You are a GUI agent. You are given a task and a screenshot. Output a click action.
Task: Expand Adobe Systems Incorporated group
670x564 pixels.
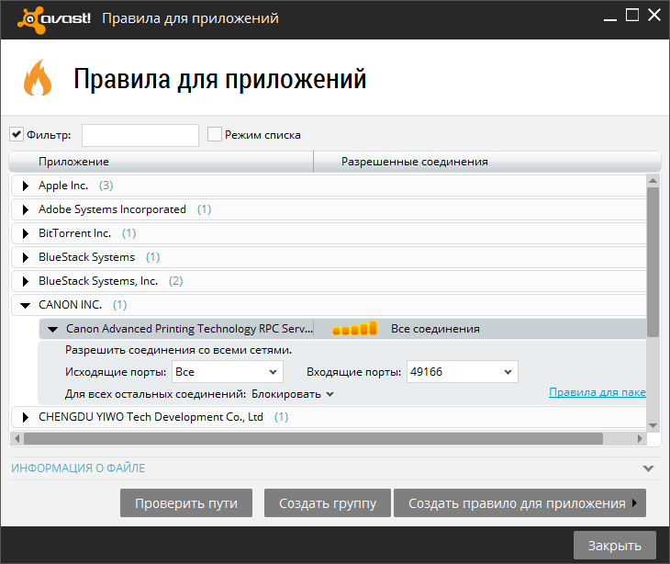pos(25,209)
